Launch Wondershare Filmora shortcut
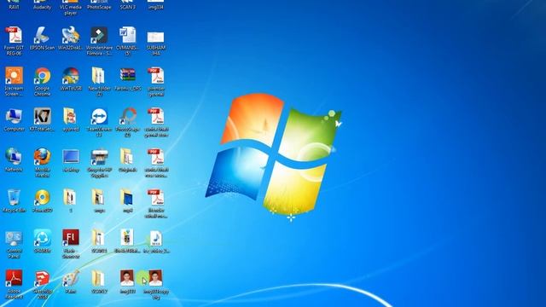Screen dimensions: 546x307 pos(99,35)
